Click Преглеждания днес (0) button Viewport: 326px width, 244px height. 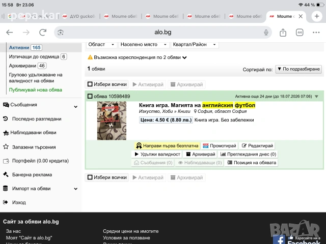[x=248, y=154]
